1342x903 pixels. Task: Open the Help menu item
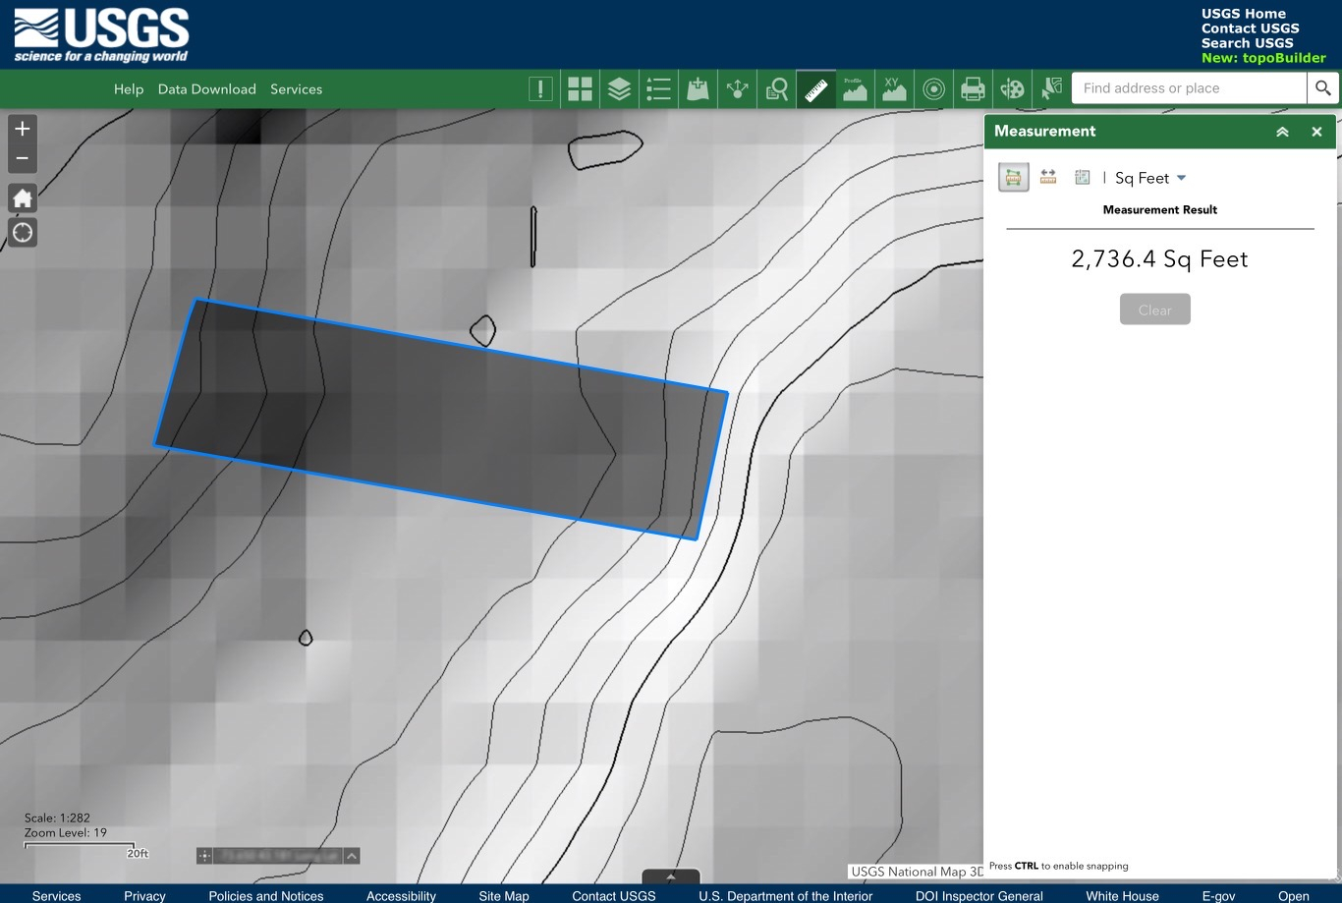[x=129, y=89]
